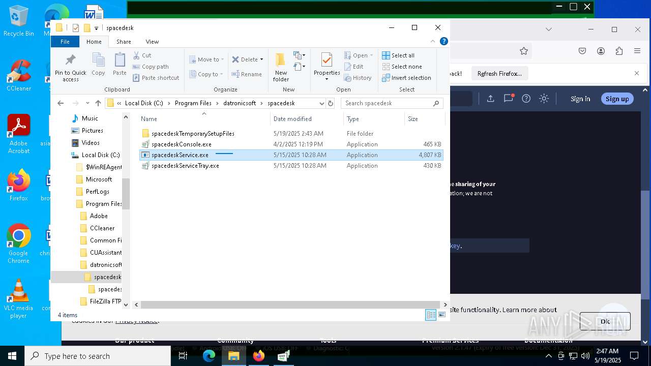This screenshot has width=651, height=366.
Task: Bookmark page with star icon
Action: (524, 51)
